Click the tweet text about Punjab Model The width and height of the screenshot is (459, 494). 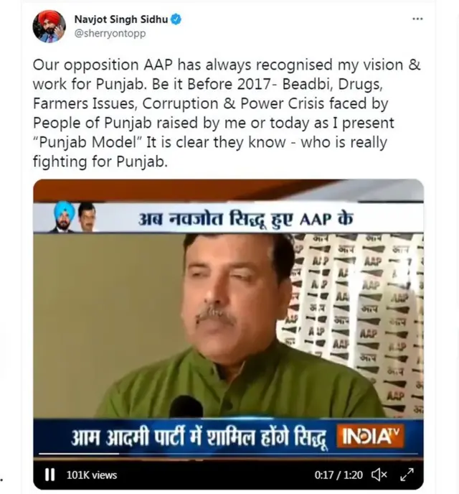(x=227, y=113)
